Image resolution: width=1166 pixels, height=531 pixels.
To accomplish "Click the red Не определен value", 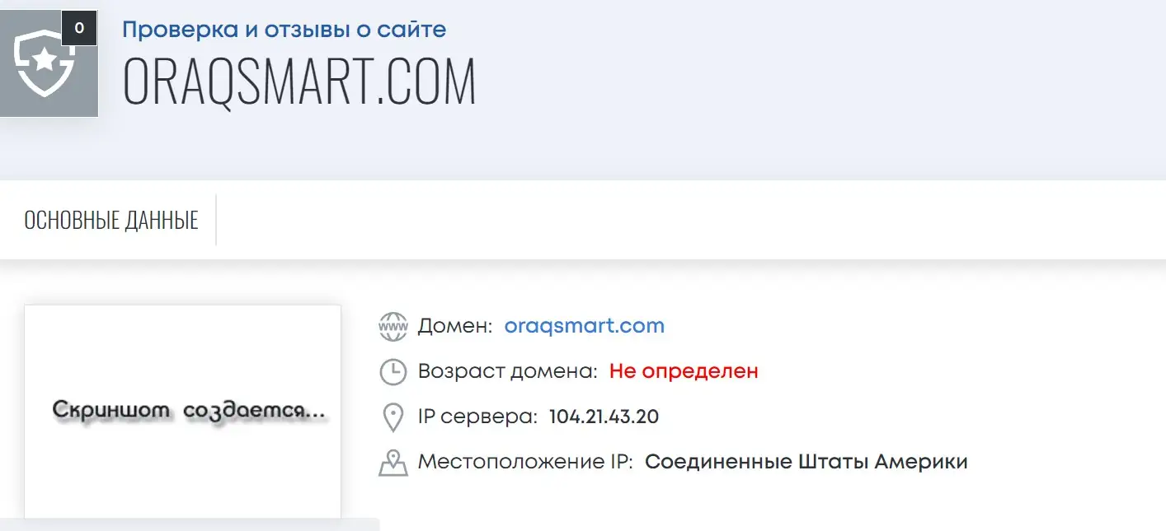I will (684, 371).
